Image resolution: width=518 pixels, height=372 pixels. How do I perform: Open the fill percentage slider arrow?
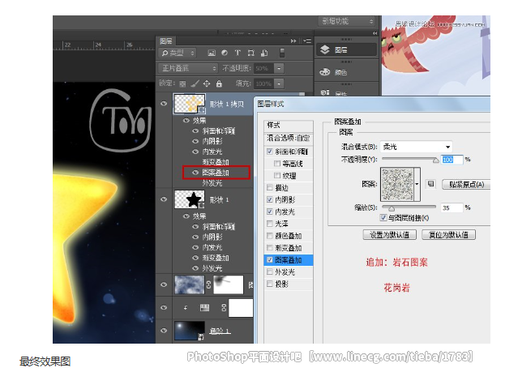pyautogui.click(x=279, y=84)
